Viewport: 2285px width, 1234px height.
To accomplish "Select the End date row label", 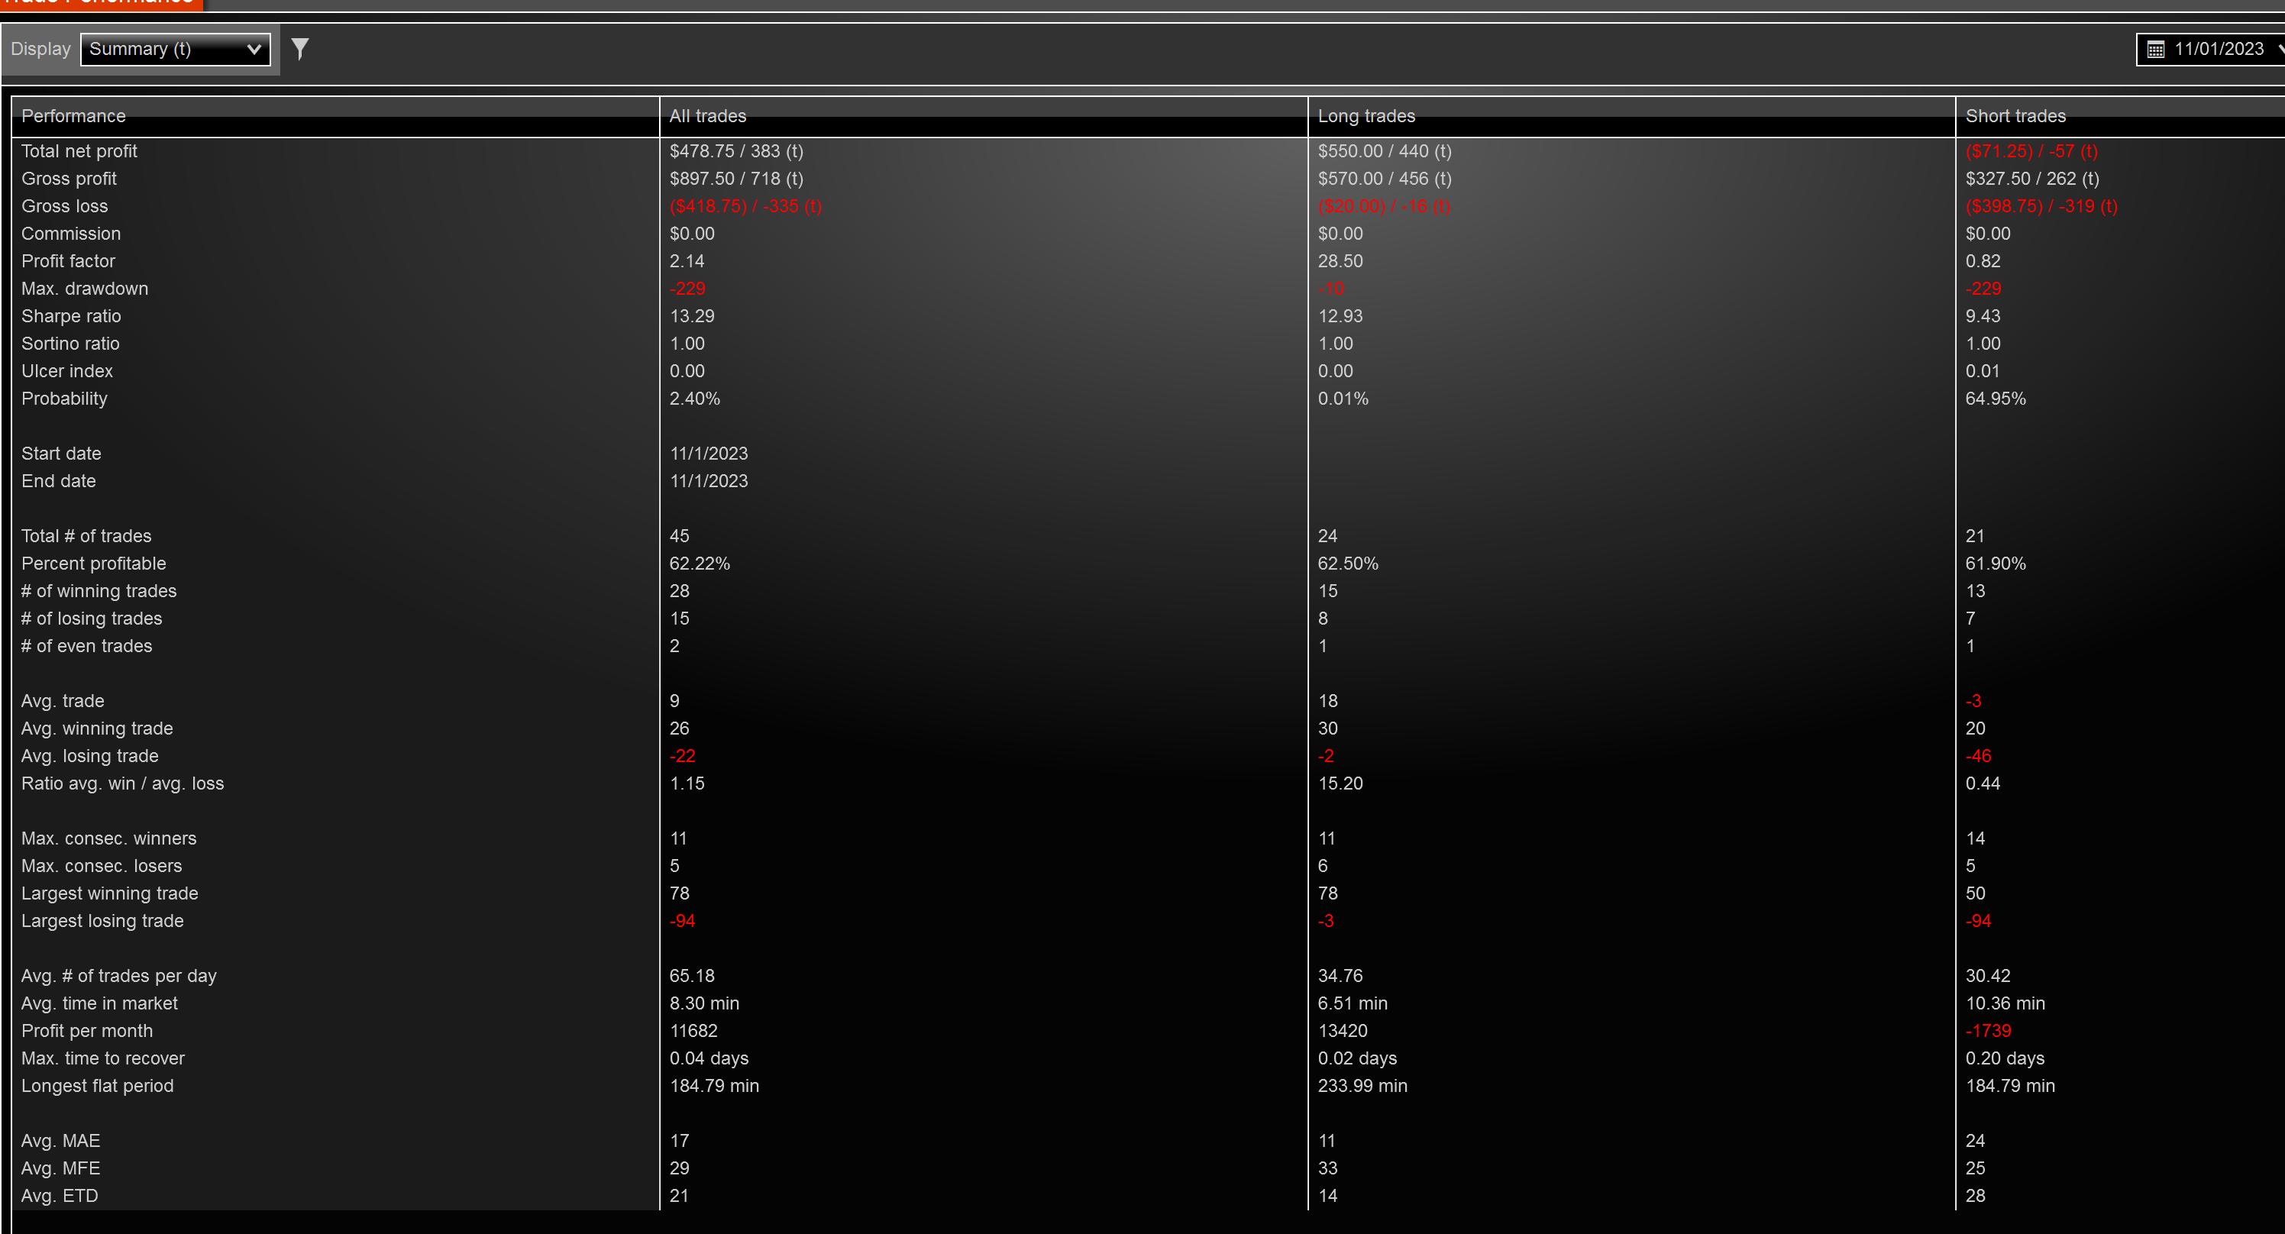I will [59, 481].
